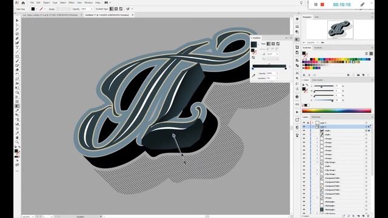Open the File menu
Image resolution: width=388 pixels, height=218 pixels.
pos(32,2)
